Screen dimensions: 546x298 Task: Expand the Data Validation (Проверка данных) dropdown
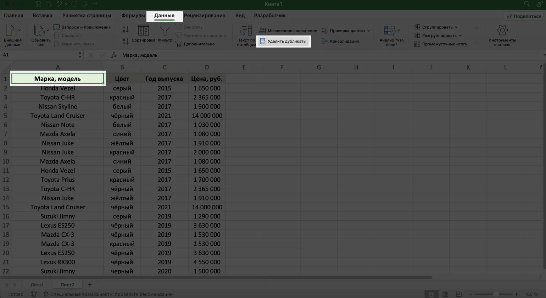click(x=369, y=31)
